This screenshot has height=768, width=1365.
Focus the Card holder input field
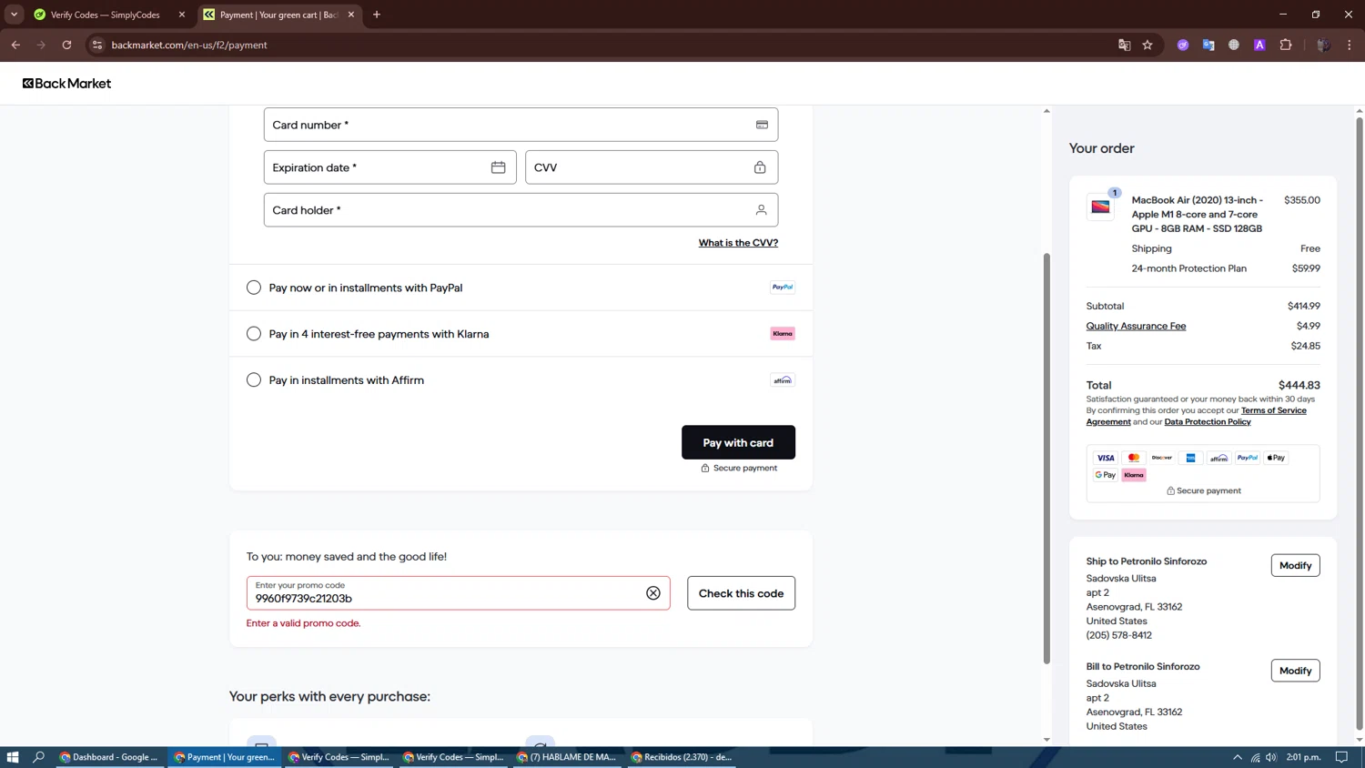pyautogui.click(x=521, y=210)
